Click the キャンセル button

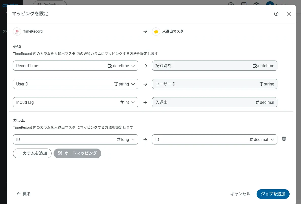tap(240, 194)
